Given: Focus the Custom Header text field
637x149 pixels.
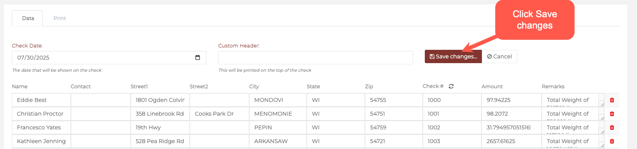Looking at the screenshot, I should coord(315,58).
